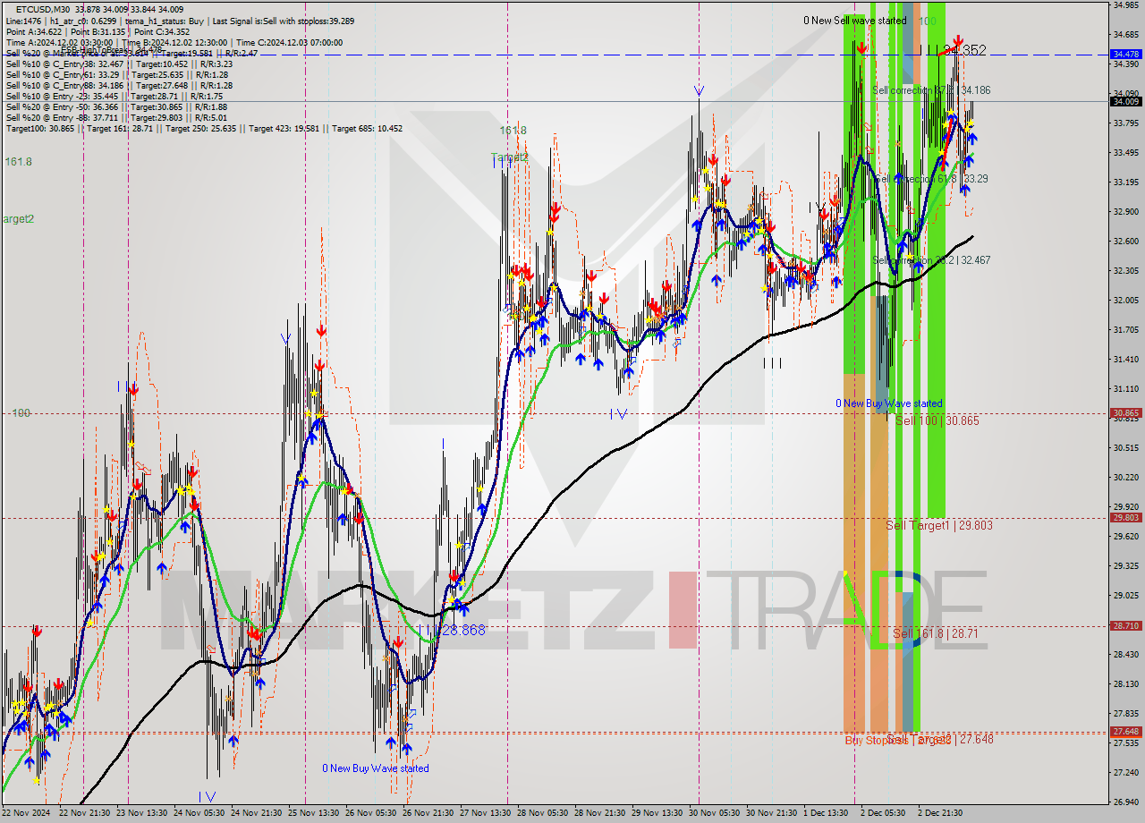Click the 34.009 current price axis marker

tap(1125, 101)
